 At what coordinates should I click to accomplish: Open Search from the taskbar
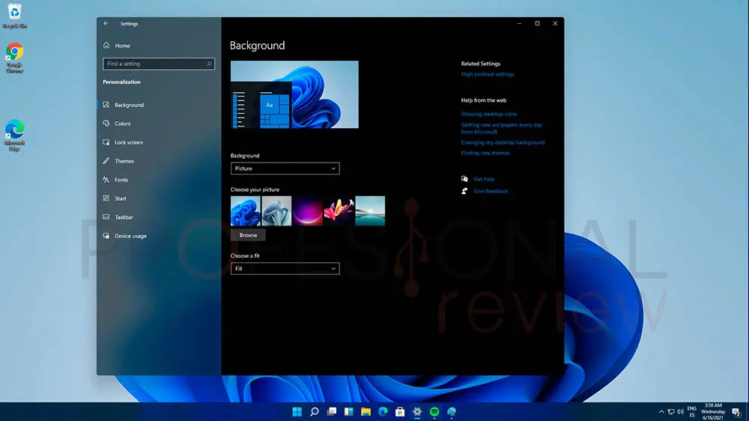[315, 411]
